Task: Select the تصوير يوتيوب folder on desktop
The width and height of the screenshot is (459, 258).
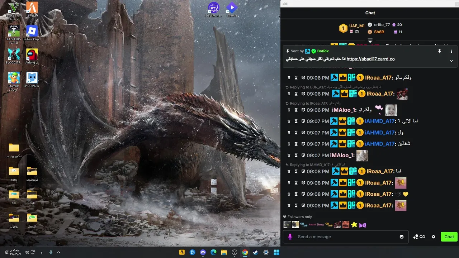Action: pyautogui.click(x=14, y=150)
